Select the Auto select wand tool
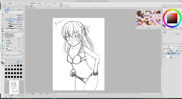This screenshot has height=99, width=182. click(x=2, y=22)
